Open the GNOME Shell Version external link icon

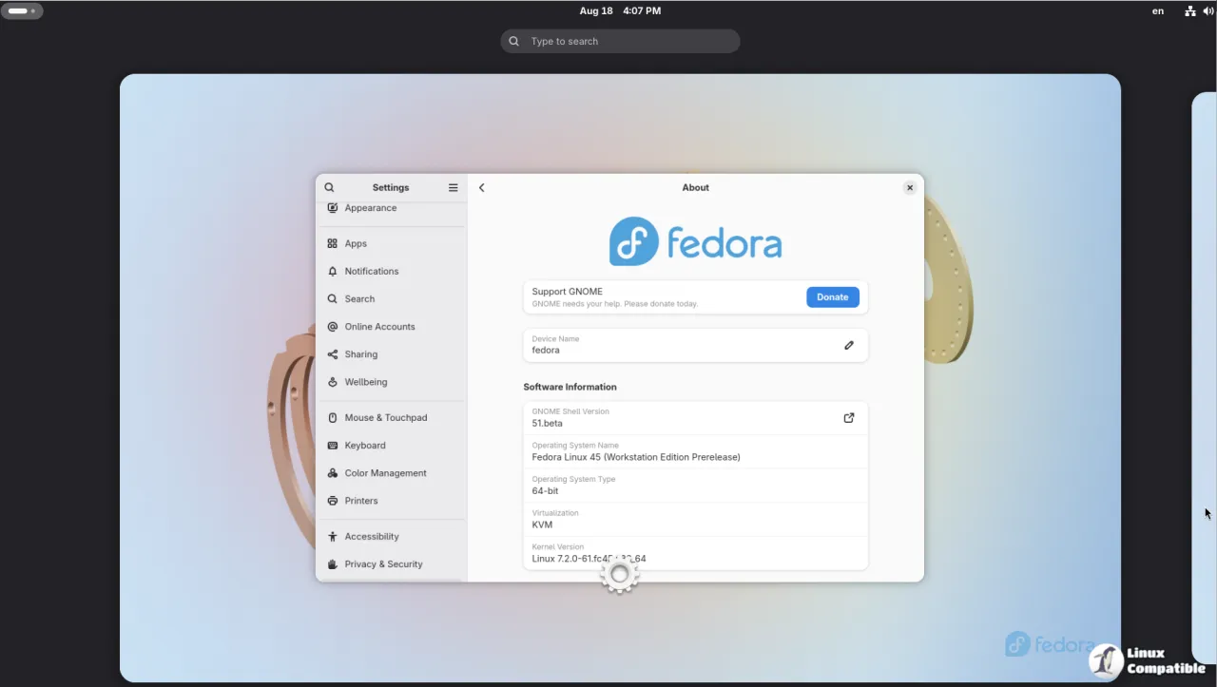tap(849, 418)
